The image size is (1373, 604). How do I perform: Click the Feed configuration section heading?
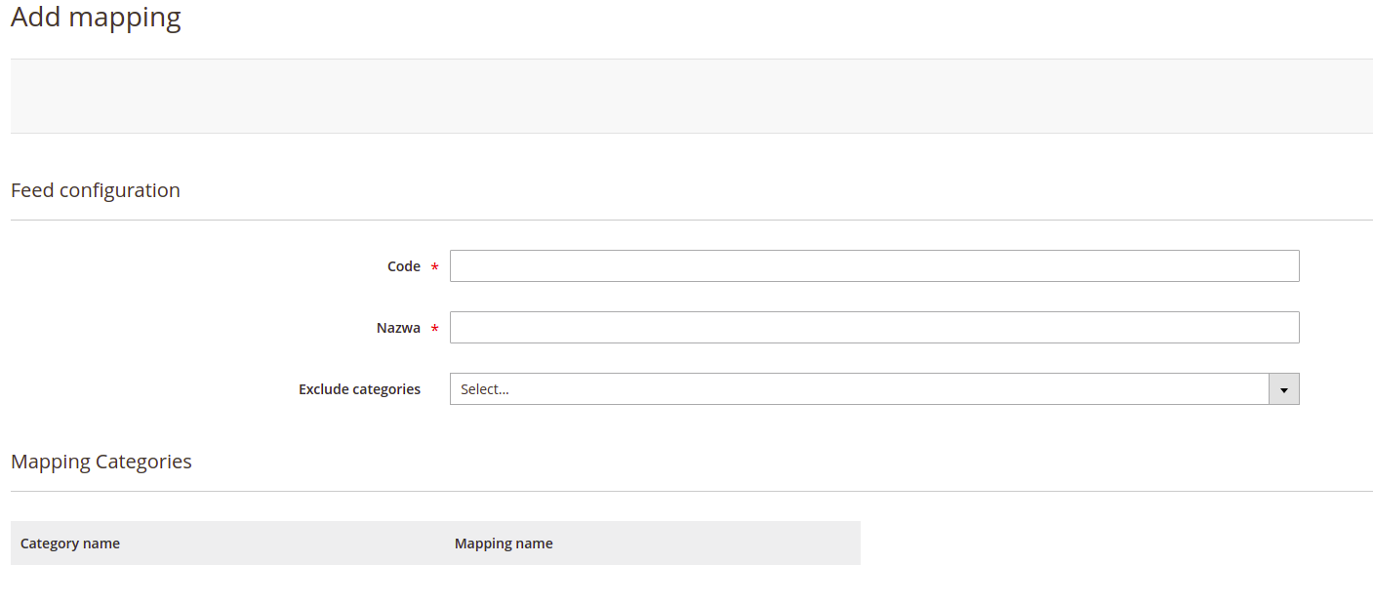coord(96,190)
